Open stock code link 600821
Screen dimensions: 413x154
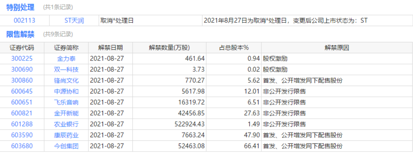[22, 113]
